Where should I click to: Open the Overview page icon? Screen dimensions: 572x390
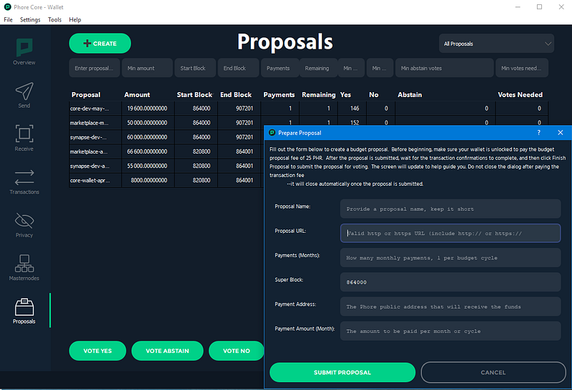tap(24, 48)
